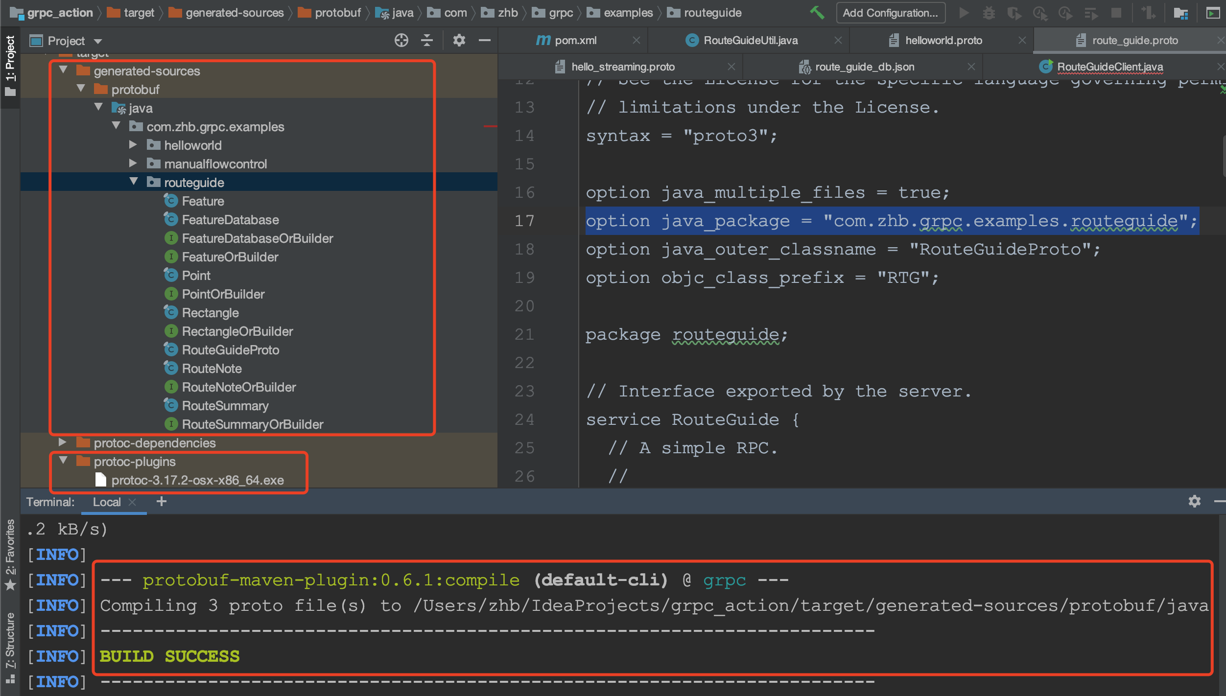Click the Stop square icon
1226x696 pixels.
pos(1116,13)
